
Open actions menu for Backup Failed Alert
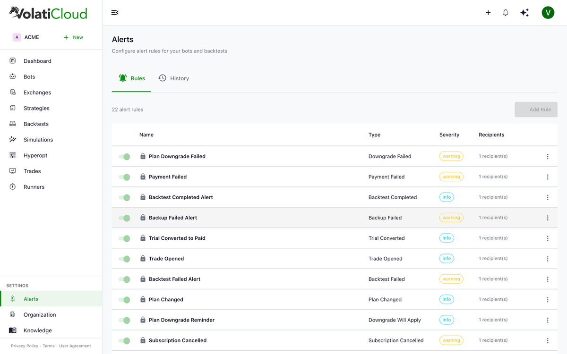click(x=548, y=218)
